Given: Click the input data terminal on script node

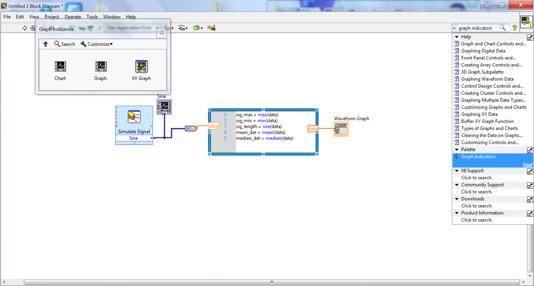Looking at the screenshot, I should pyautogui.click(x=213, y=126).
